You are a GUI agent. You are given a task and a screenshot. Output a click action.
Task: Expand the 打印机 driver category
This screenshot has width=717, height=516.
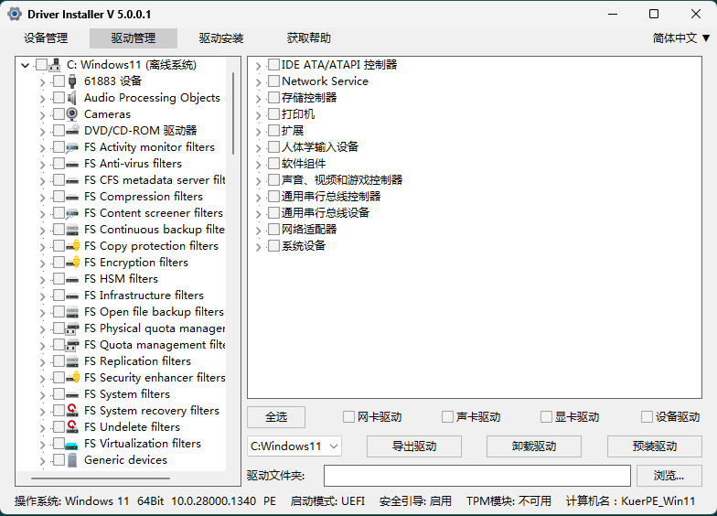click(x=258, y=115)
